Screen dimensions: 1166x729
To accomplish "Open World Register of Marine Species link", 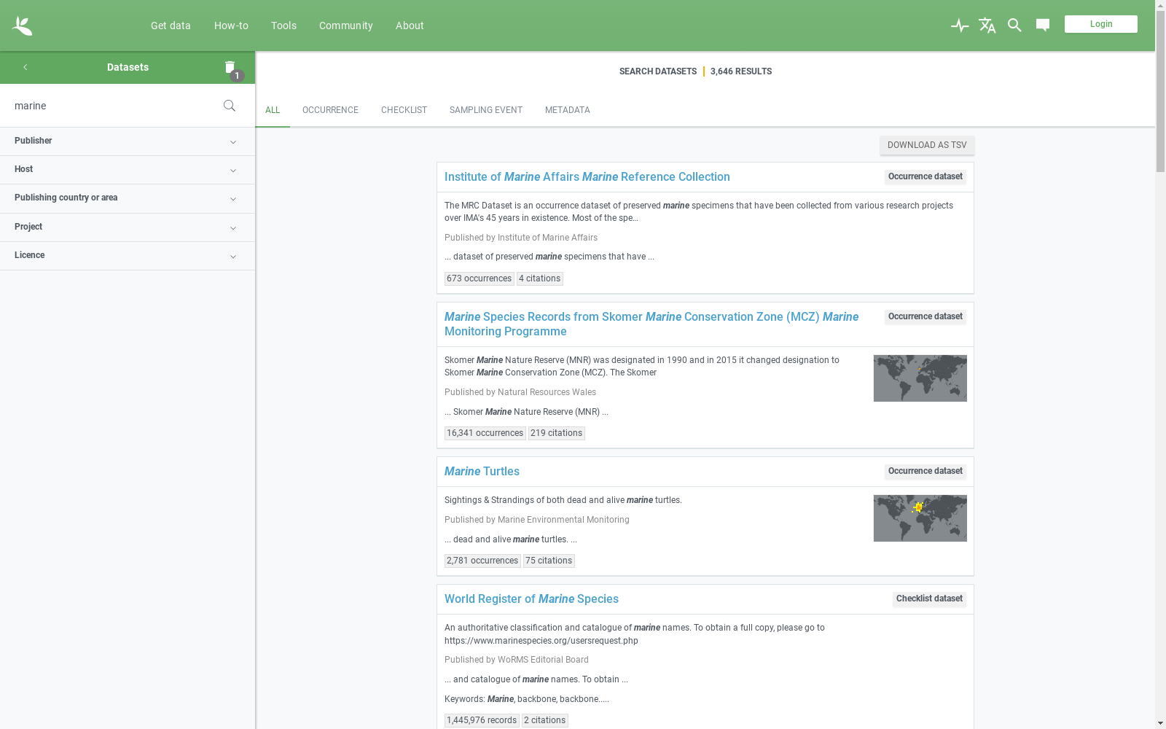I will point(531,599).
